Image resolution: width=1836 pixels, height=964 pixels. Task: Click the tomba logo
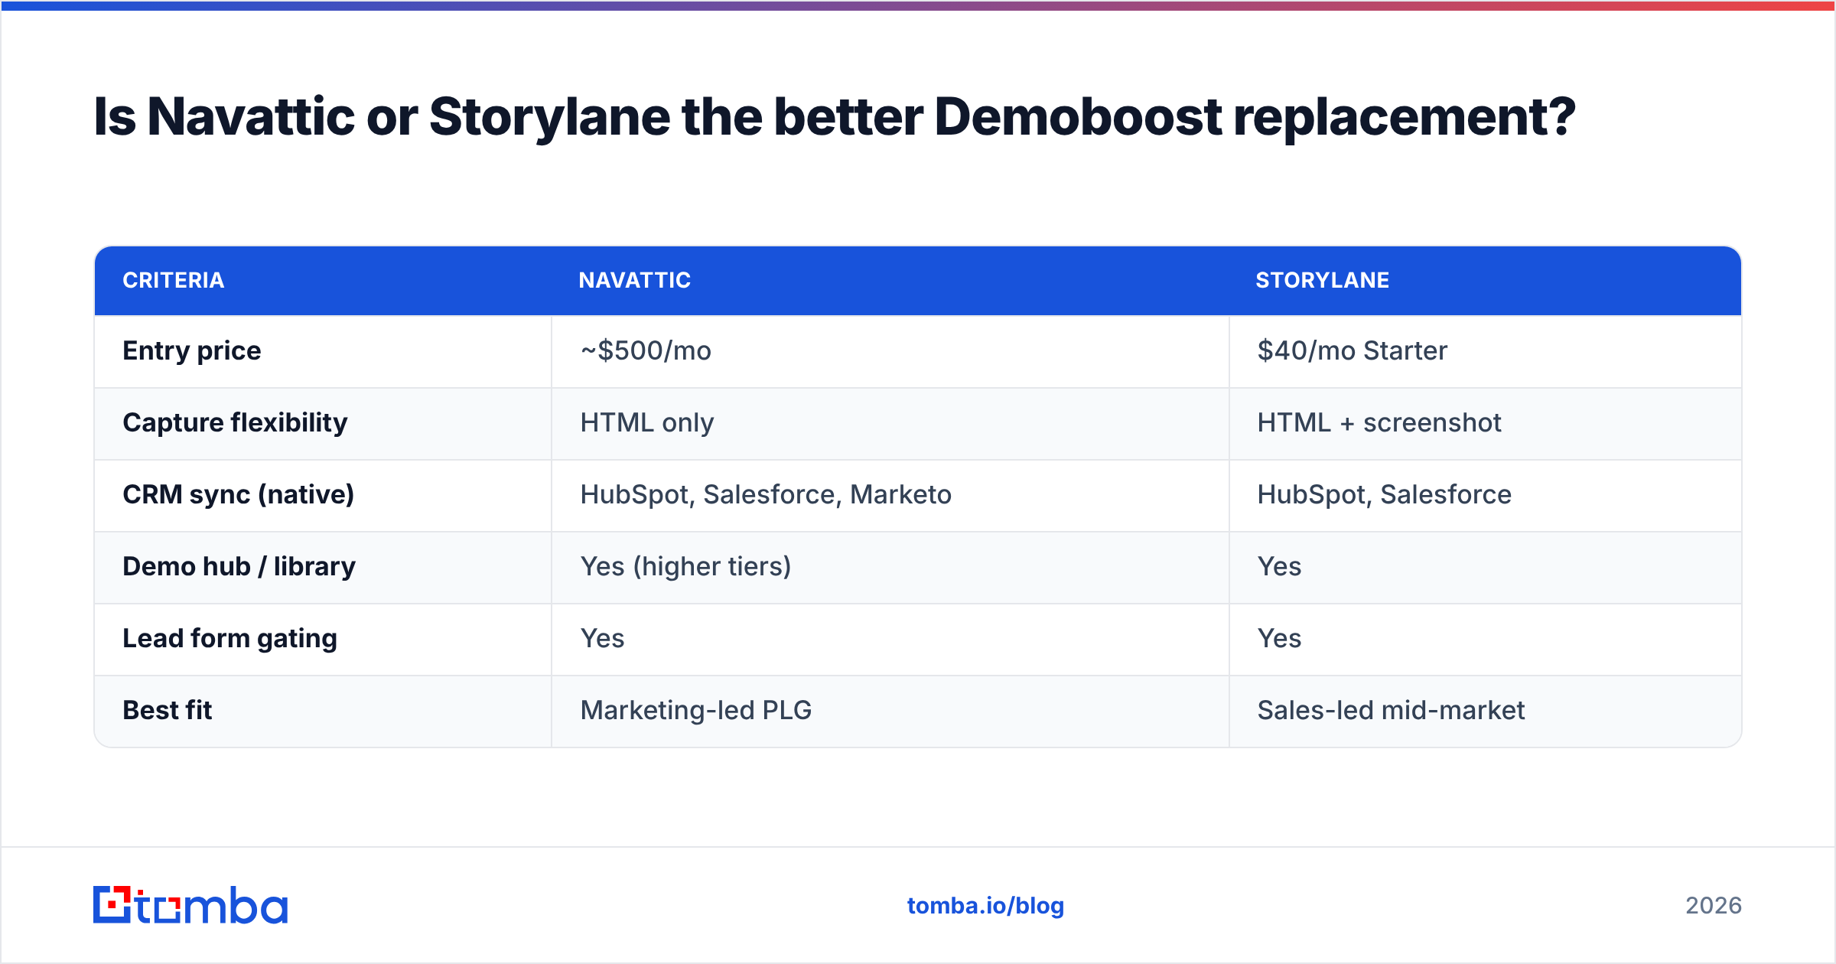pos(190,905)
